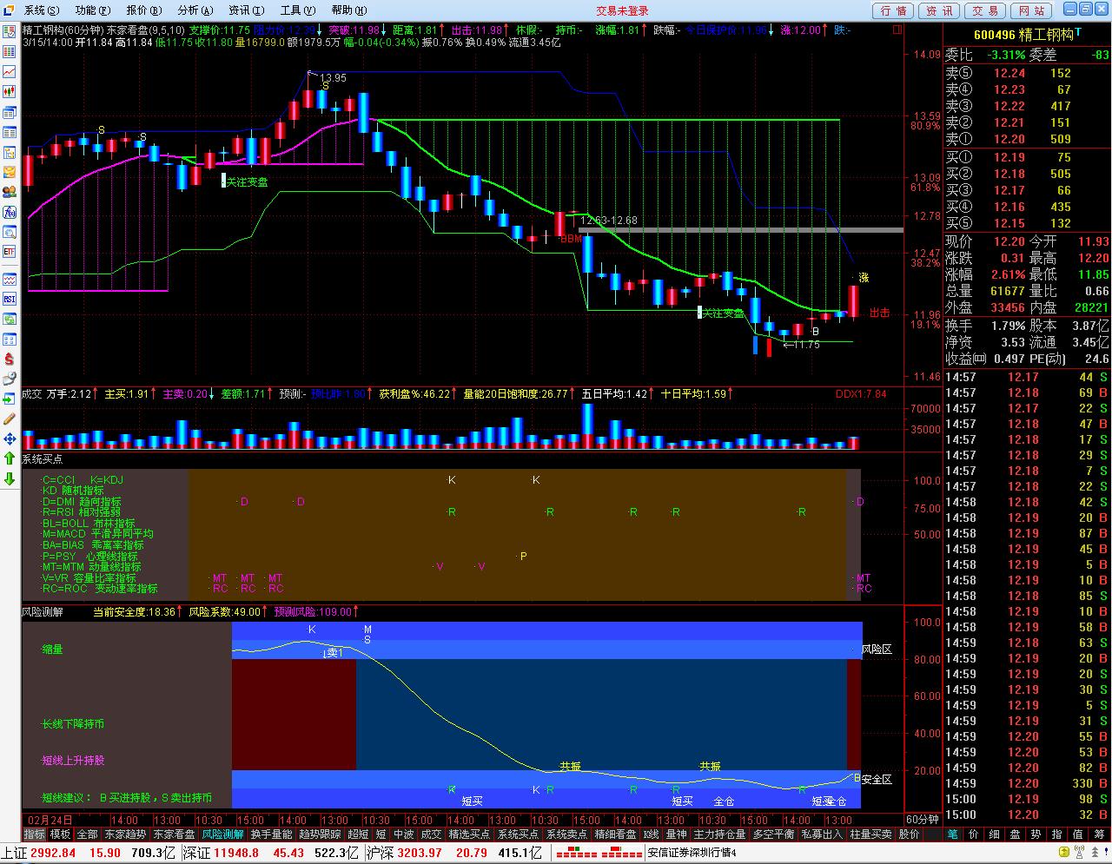The height and width of the screenshot is (864, 1112).
Task: Select the 换手量能 indicator tab
Action: [272, 834]
